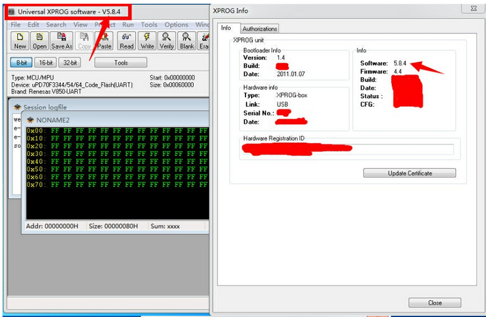Click the Firmware 4.4 value

(x=398, y=72)
